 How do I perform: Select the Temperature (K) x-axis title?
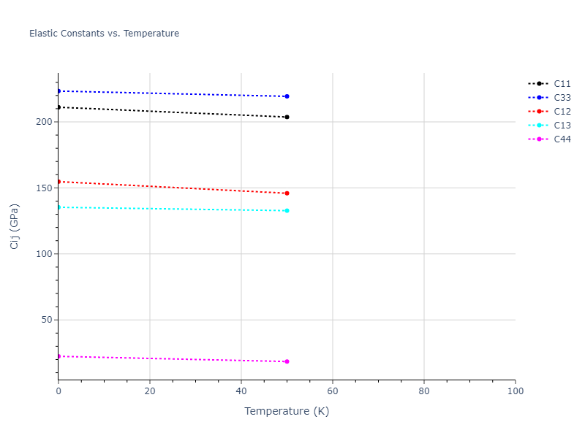(x=287, y=411)
